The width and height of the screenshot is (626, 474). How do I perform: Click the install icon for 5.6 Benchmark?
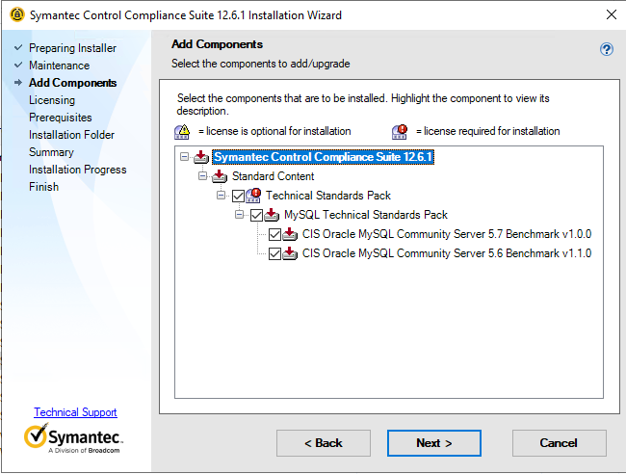pyautogui.click(x=290, y=253)
